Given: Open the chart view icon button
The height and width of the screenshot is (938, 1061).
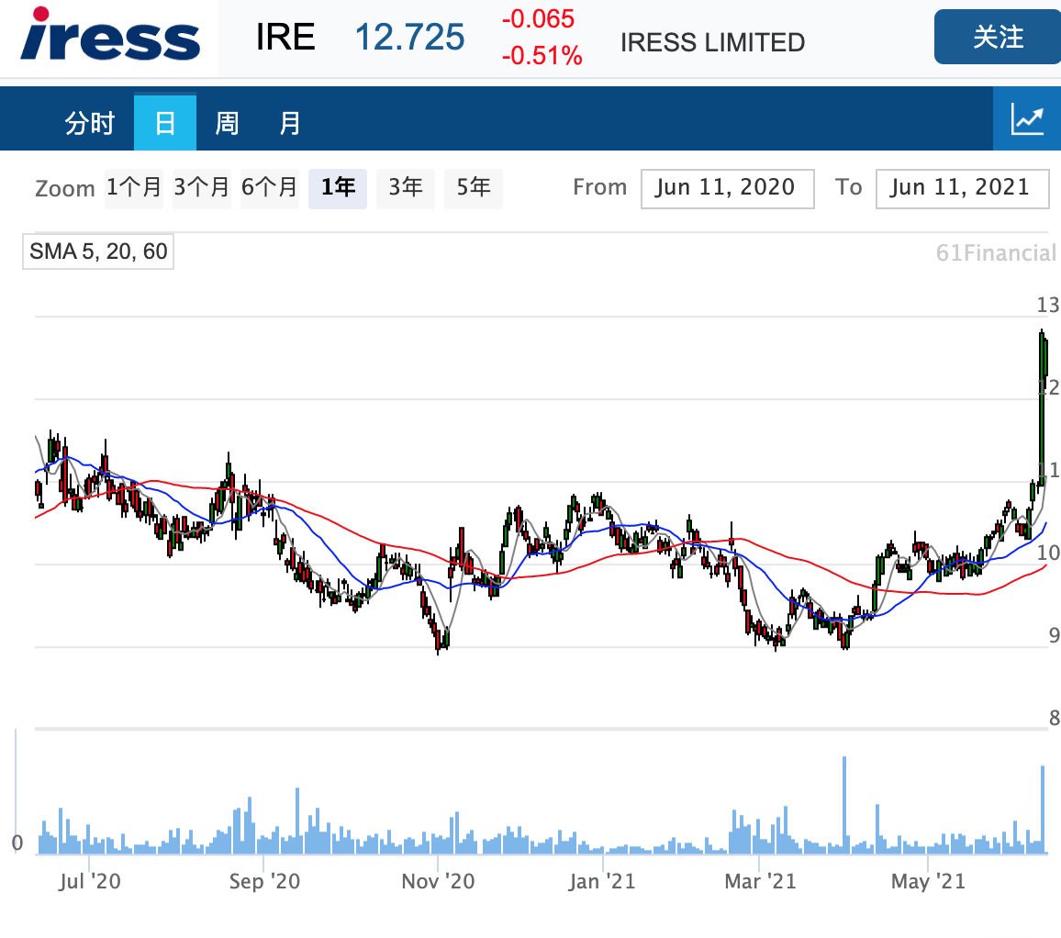Looking at the screenshot, I should [x=1027, y=119].
